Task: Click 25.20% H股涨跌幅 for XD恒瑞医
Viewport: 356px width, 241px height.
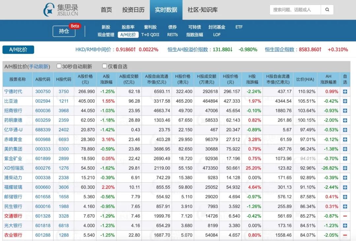Action: tap(253, 168)
